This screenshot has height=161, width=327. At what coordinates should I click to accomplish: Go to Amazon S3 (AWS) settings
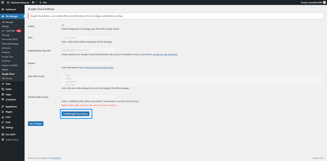pos(10,65)
